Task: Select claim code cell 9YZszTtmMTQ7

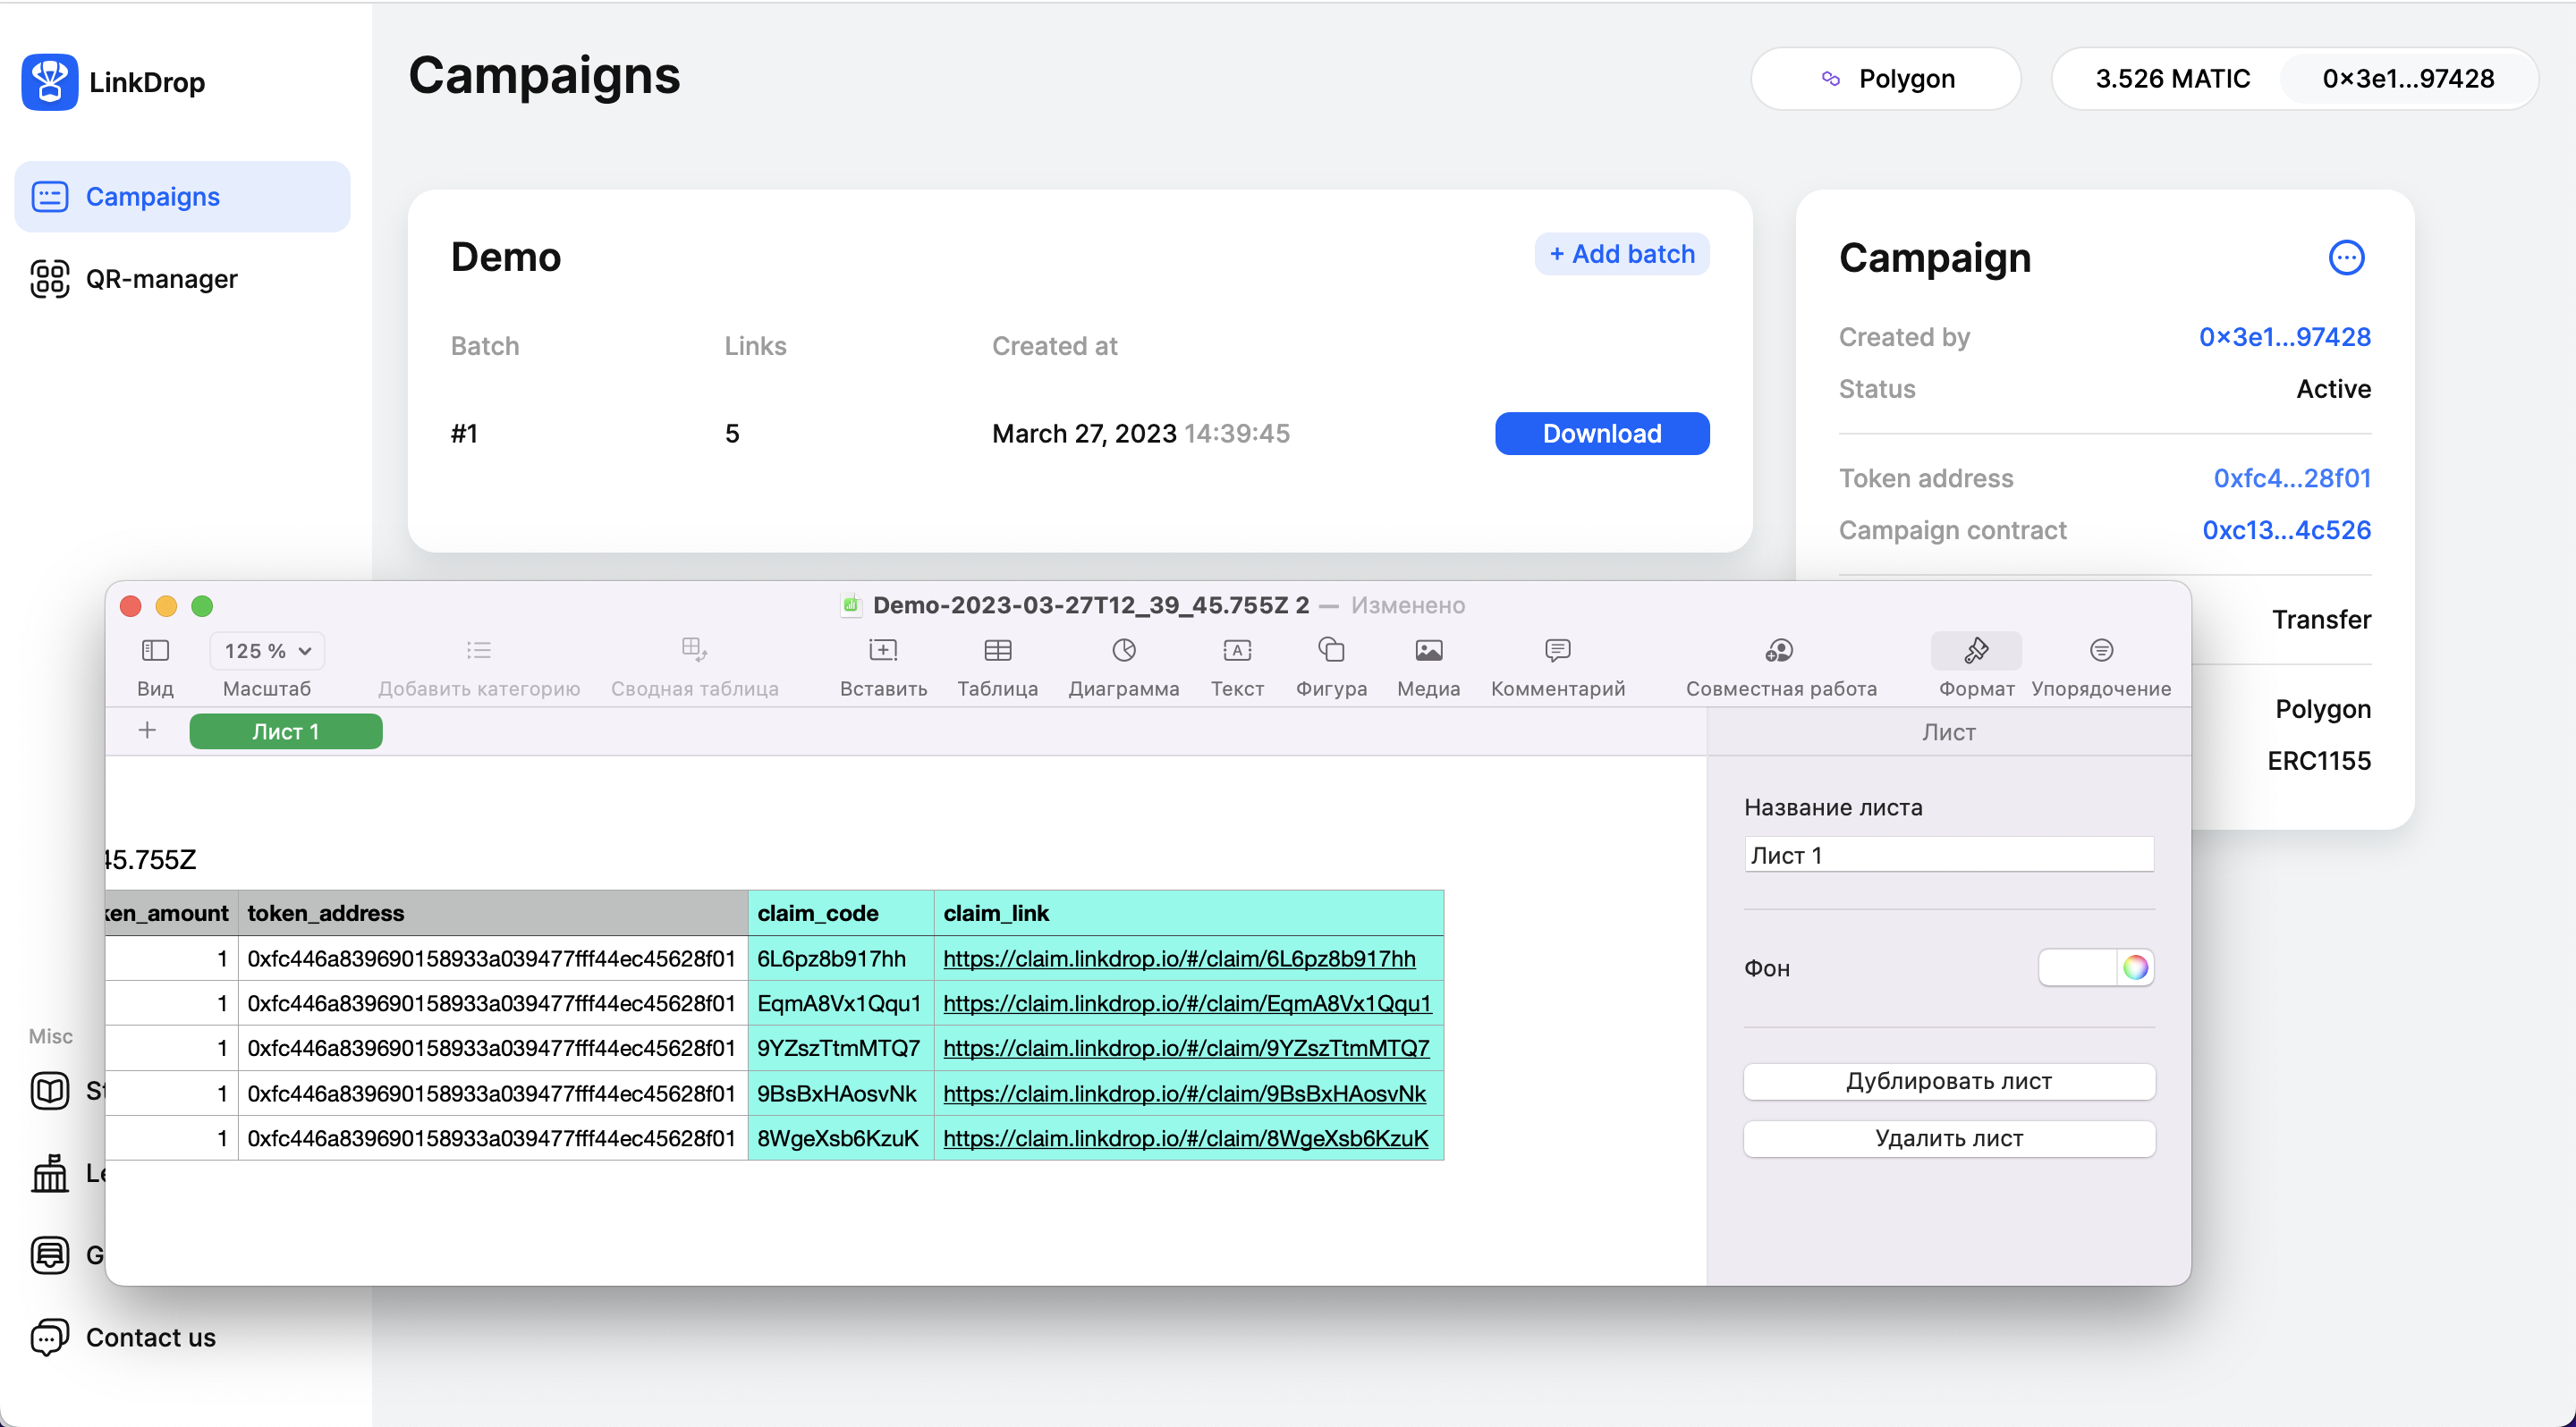Action: [841, 1048]
